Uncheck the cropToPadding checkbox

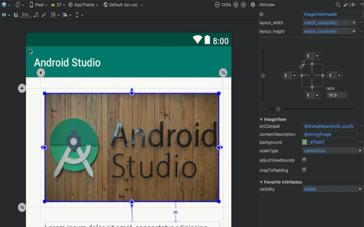(304, 170)
